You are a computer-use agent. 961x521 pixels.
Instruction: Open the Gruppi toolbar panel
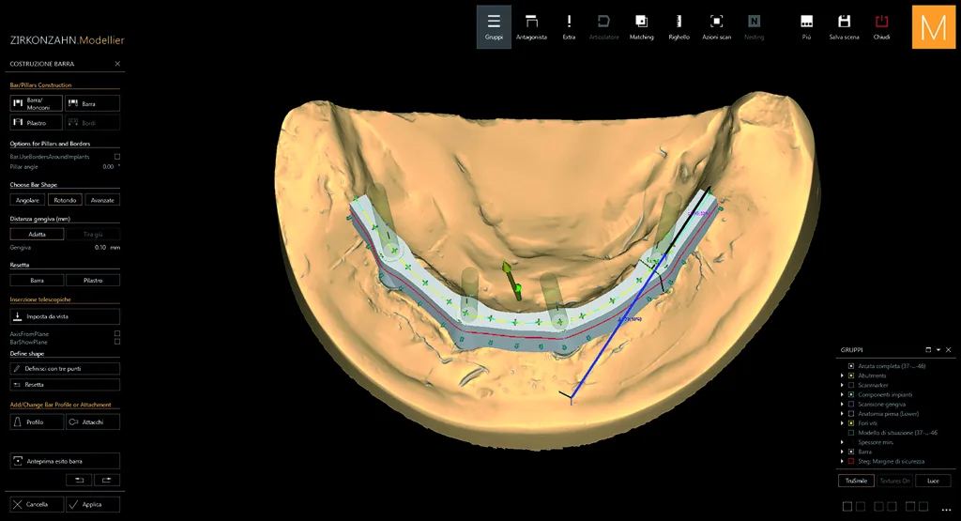click(x=494, y=27)
